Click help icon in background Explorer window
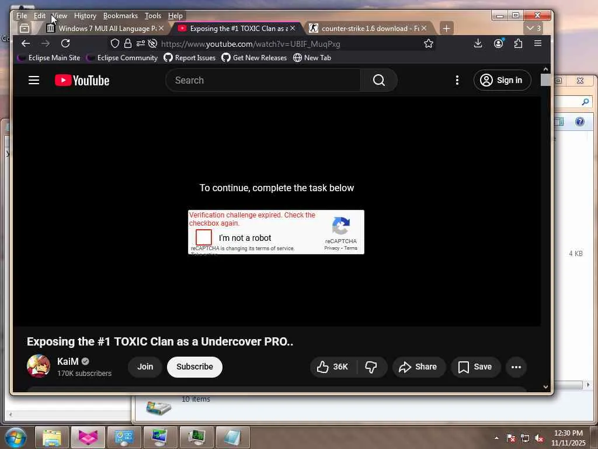 tap(580, 122)
